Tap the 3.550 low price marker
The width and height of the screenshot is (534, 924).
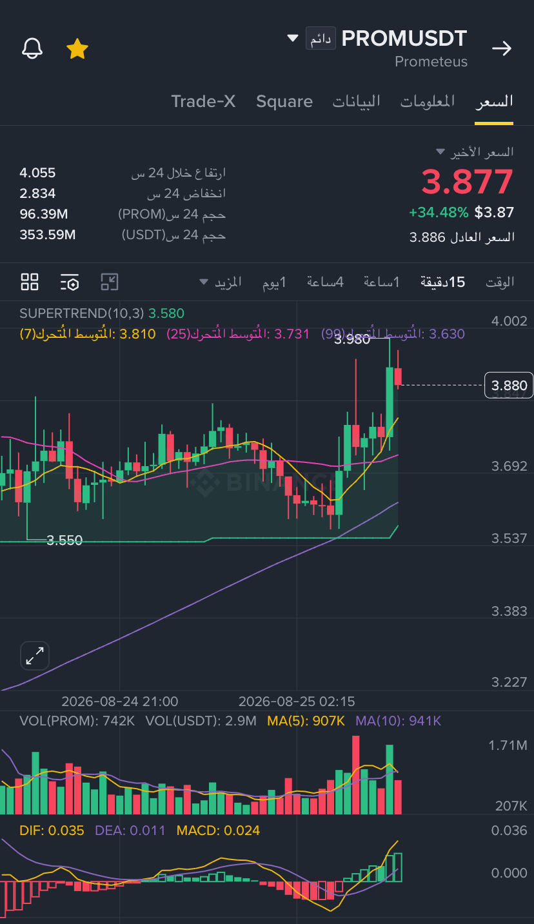coord(64,540)
